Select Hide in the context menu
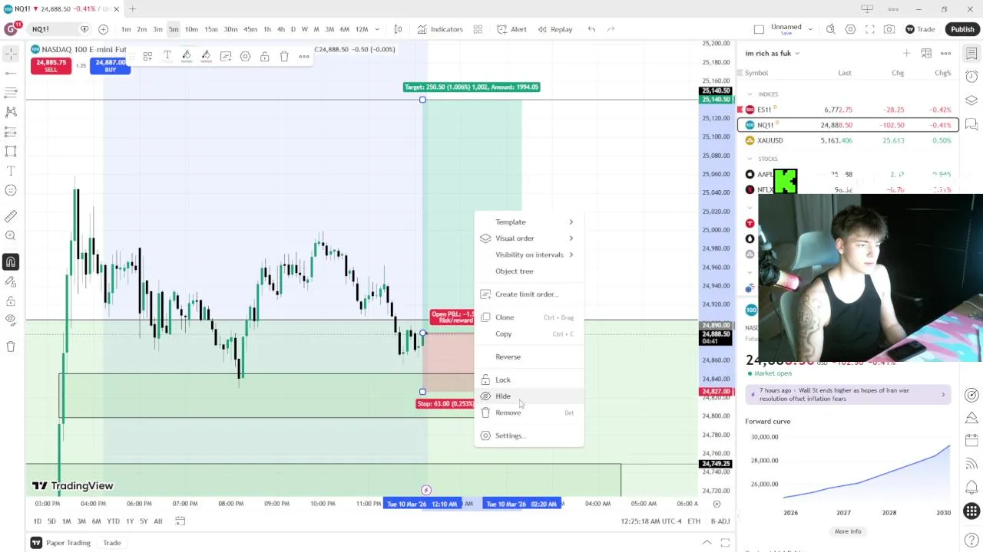 point(529,396)
